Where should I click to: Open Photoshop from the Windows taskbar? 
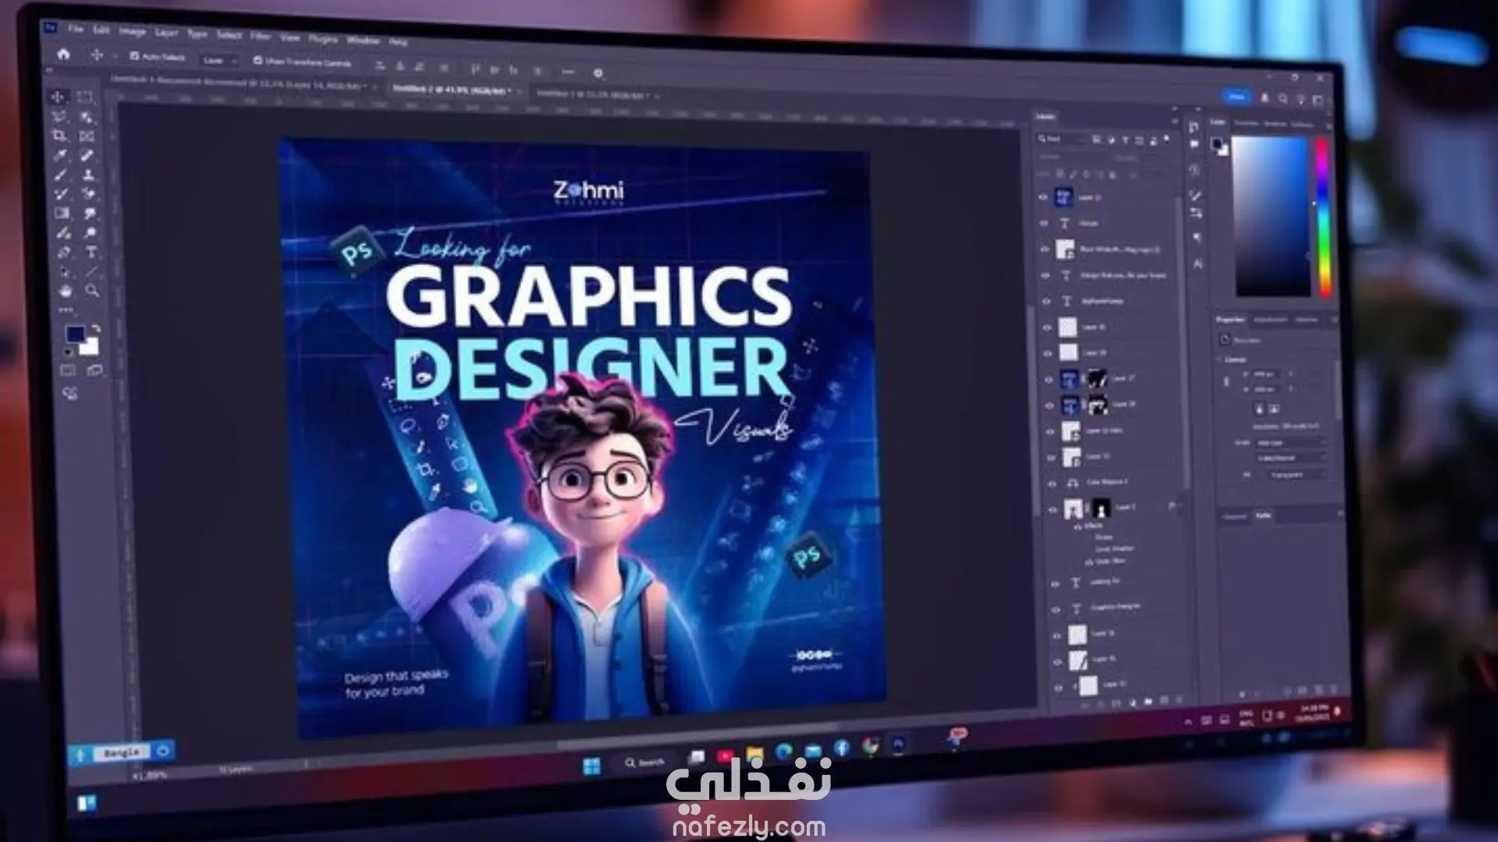click(x=899, y=745)
